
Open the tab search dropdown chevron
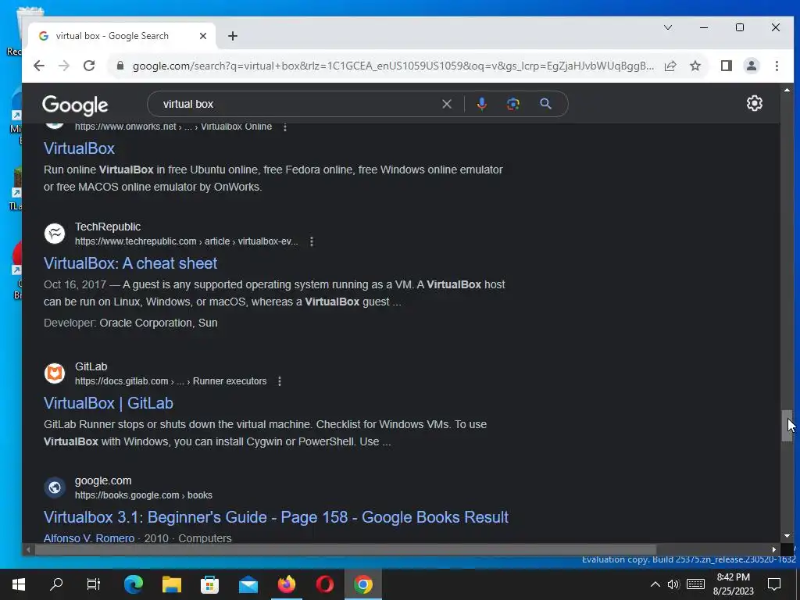pyautogui.click(x=668, y=27)
